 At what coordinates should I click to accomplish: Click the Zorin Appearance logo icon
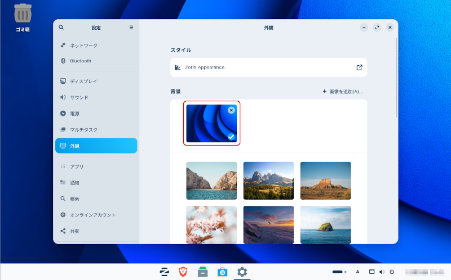[x=178, y=67]
